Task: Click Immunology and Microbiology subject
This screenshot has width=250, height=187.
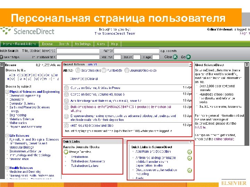Action: pos(30,155)
